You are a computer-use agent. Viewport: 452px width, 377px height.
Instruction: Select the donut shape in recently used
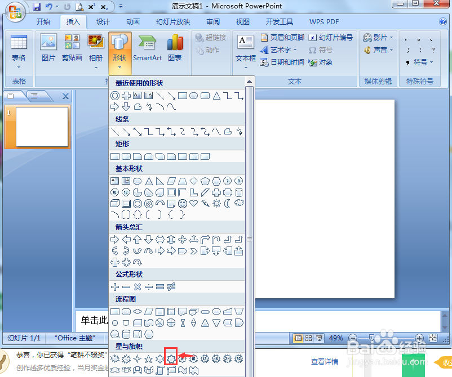point(115,96)
